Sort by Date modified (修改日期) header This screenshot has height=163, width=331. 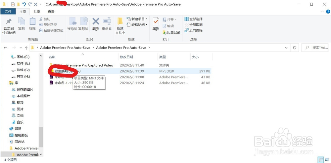(126, 57)
